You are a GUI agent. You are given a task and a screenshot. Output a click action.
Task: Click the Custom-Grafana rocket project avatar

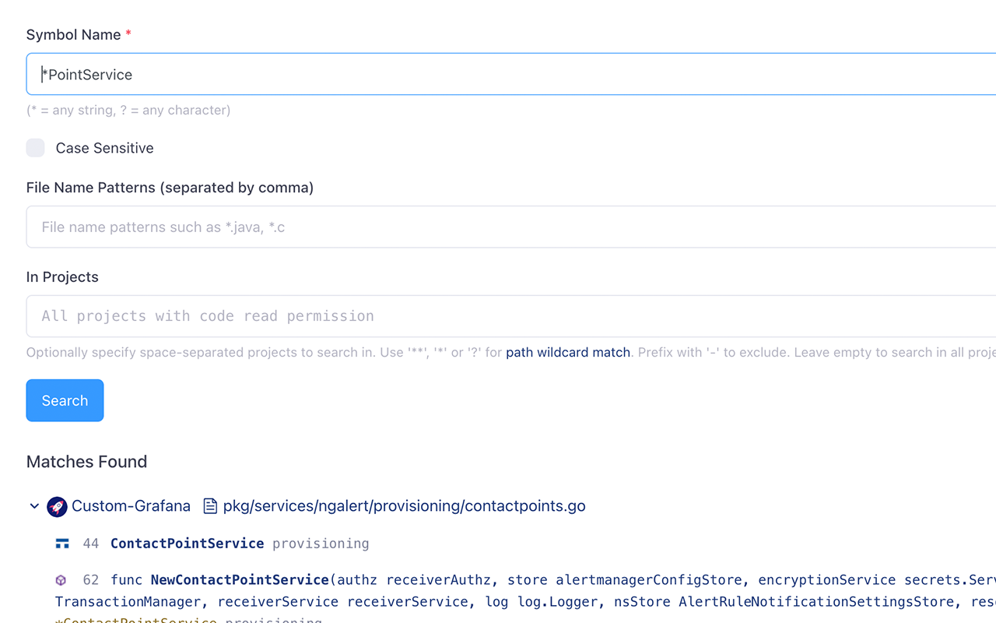(x=57, y=506)
